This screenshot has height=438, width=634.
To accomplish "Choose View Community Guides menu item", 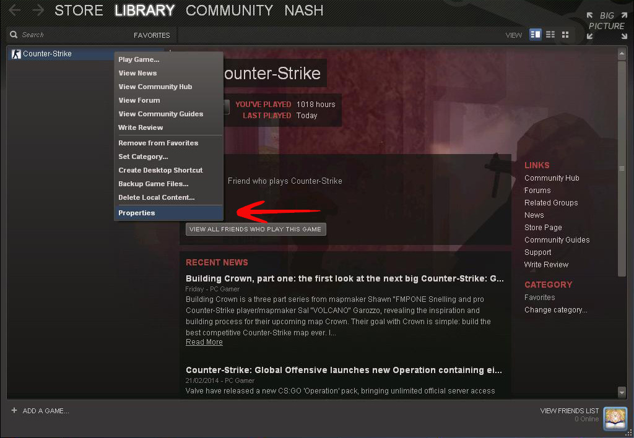I will pos(168,114).
